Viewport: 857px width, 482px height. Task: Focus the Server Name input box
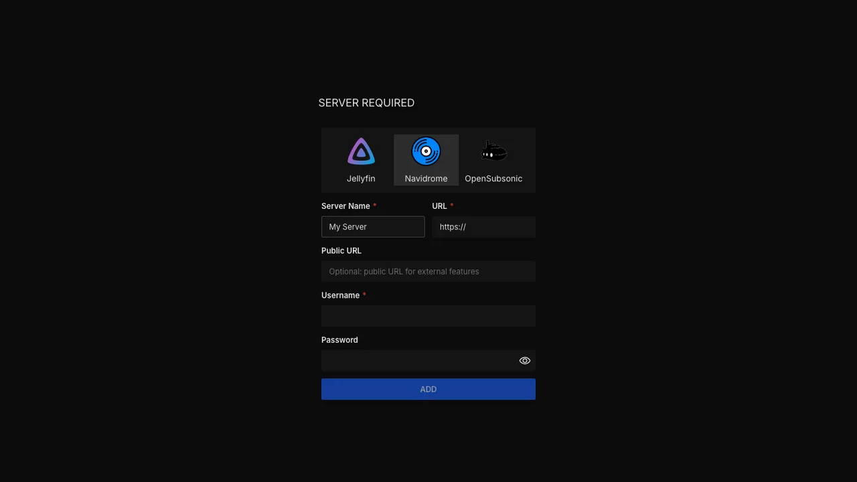(x=373, y=227)
